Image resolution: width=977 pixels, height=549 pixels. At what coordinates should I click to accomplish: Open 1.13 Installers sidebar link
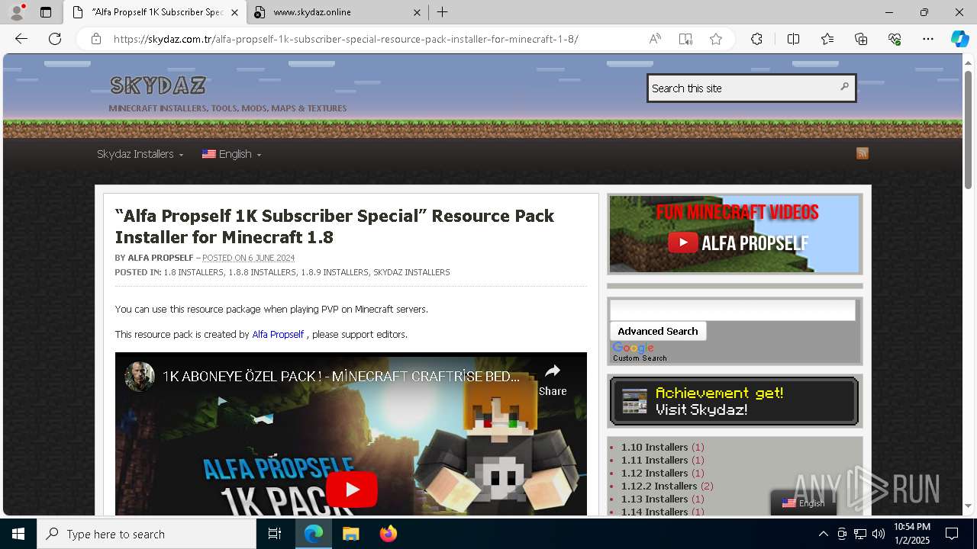(654, 499)
